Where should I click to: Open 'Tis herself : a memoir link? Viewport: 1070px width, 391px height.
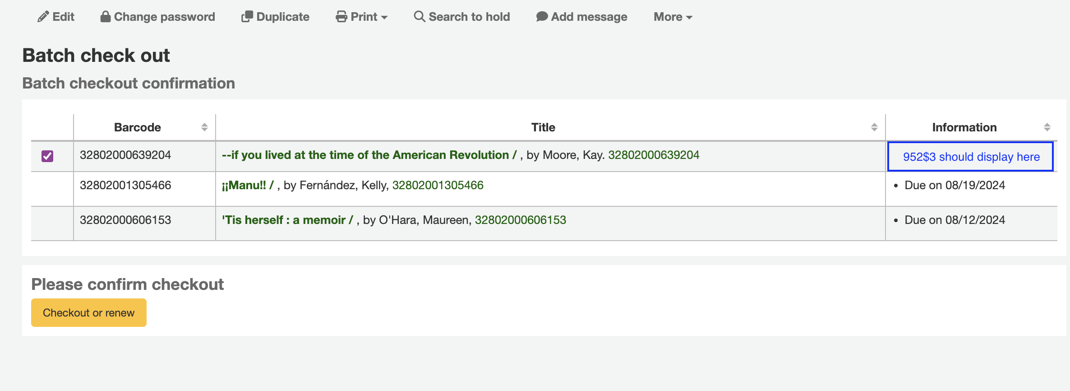pos(287,220)
